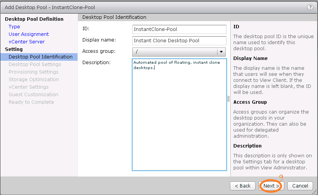The image size is (318, 195).
Task: Click the 'Access Group' help heading
Action: [x=250, y=102]
